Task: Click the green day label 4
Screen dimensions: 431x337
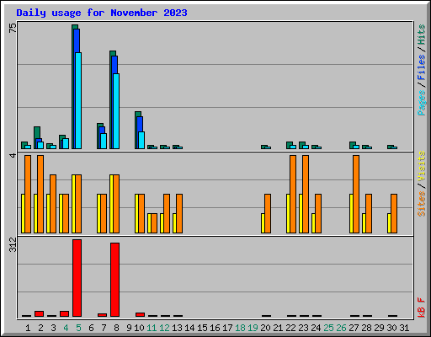Action: tap(66, 328)
